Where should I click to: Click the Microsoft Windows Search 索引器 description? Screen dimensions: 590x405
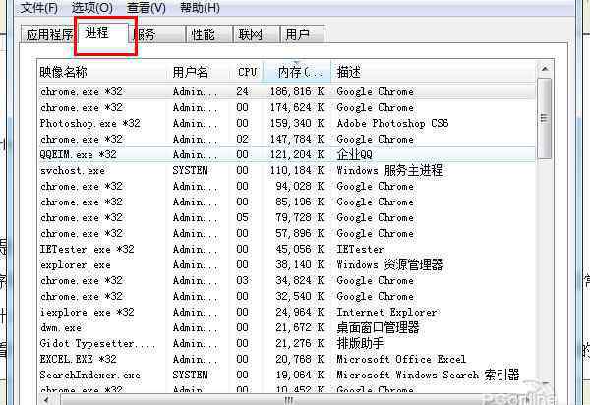point(428,375)
